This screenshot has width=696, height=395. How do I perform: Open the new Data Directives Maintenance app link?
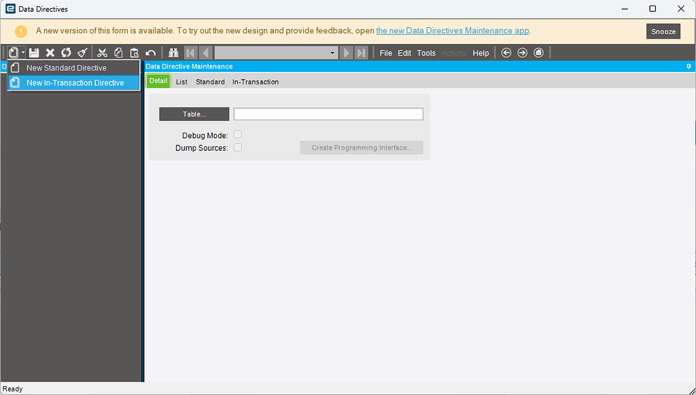click(451, 31)
